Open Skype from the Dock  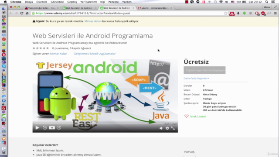pos(3,66)
